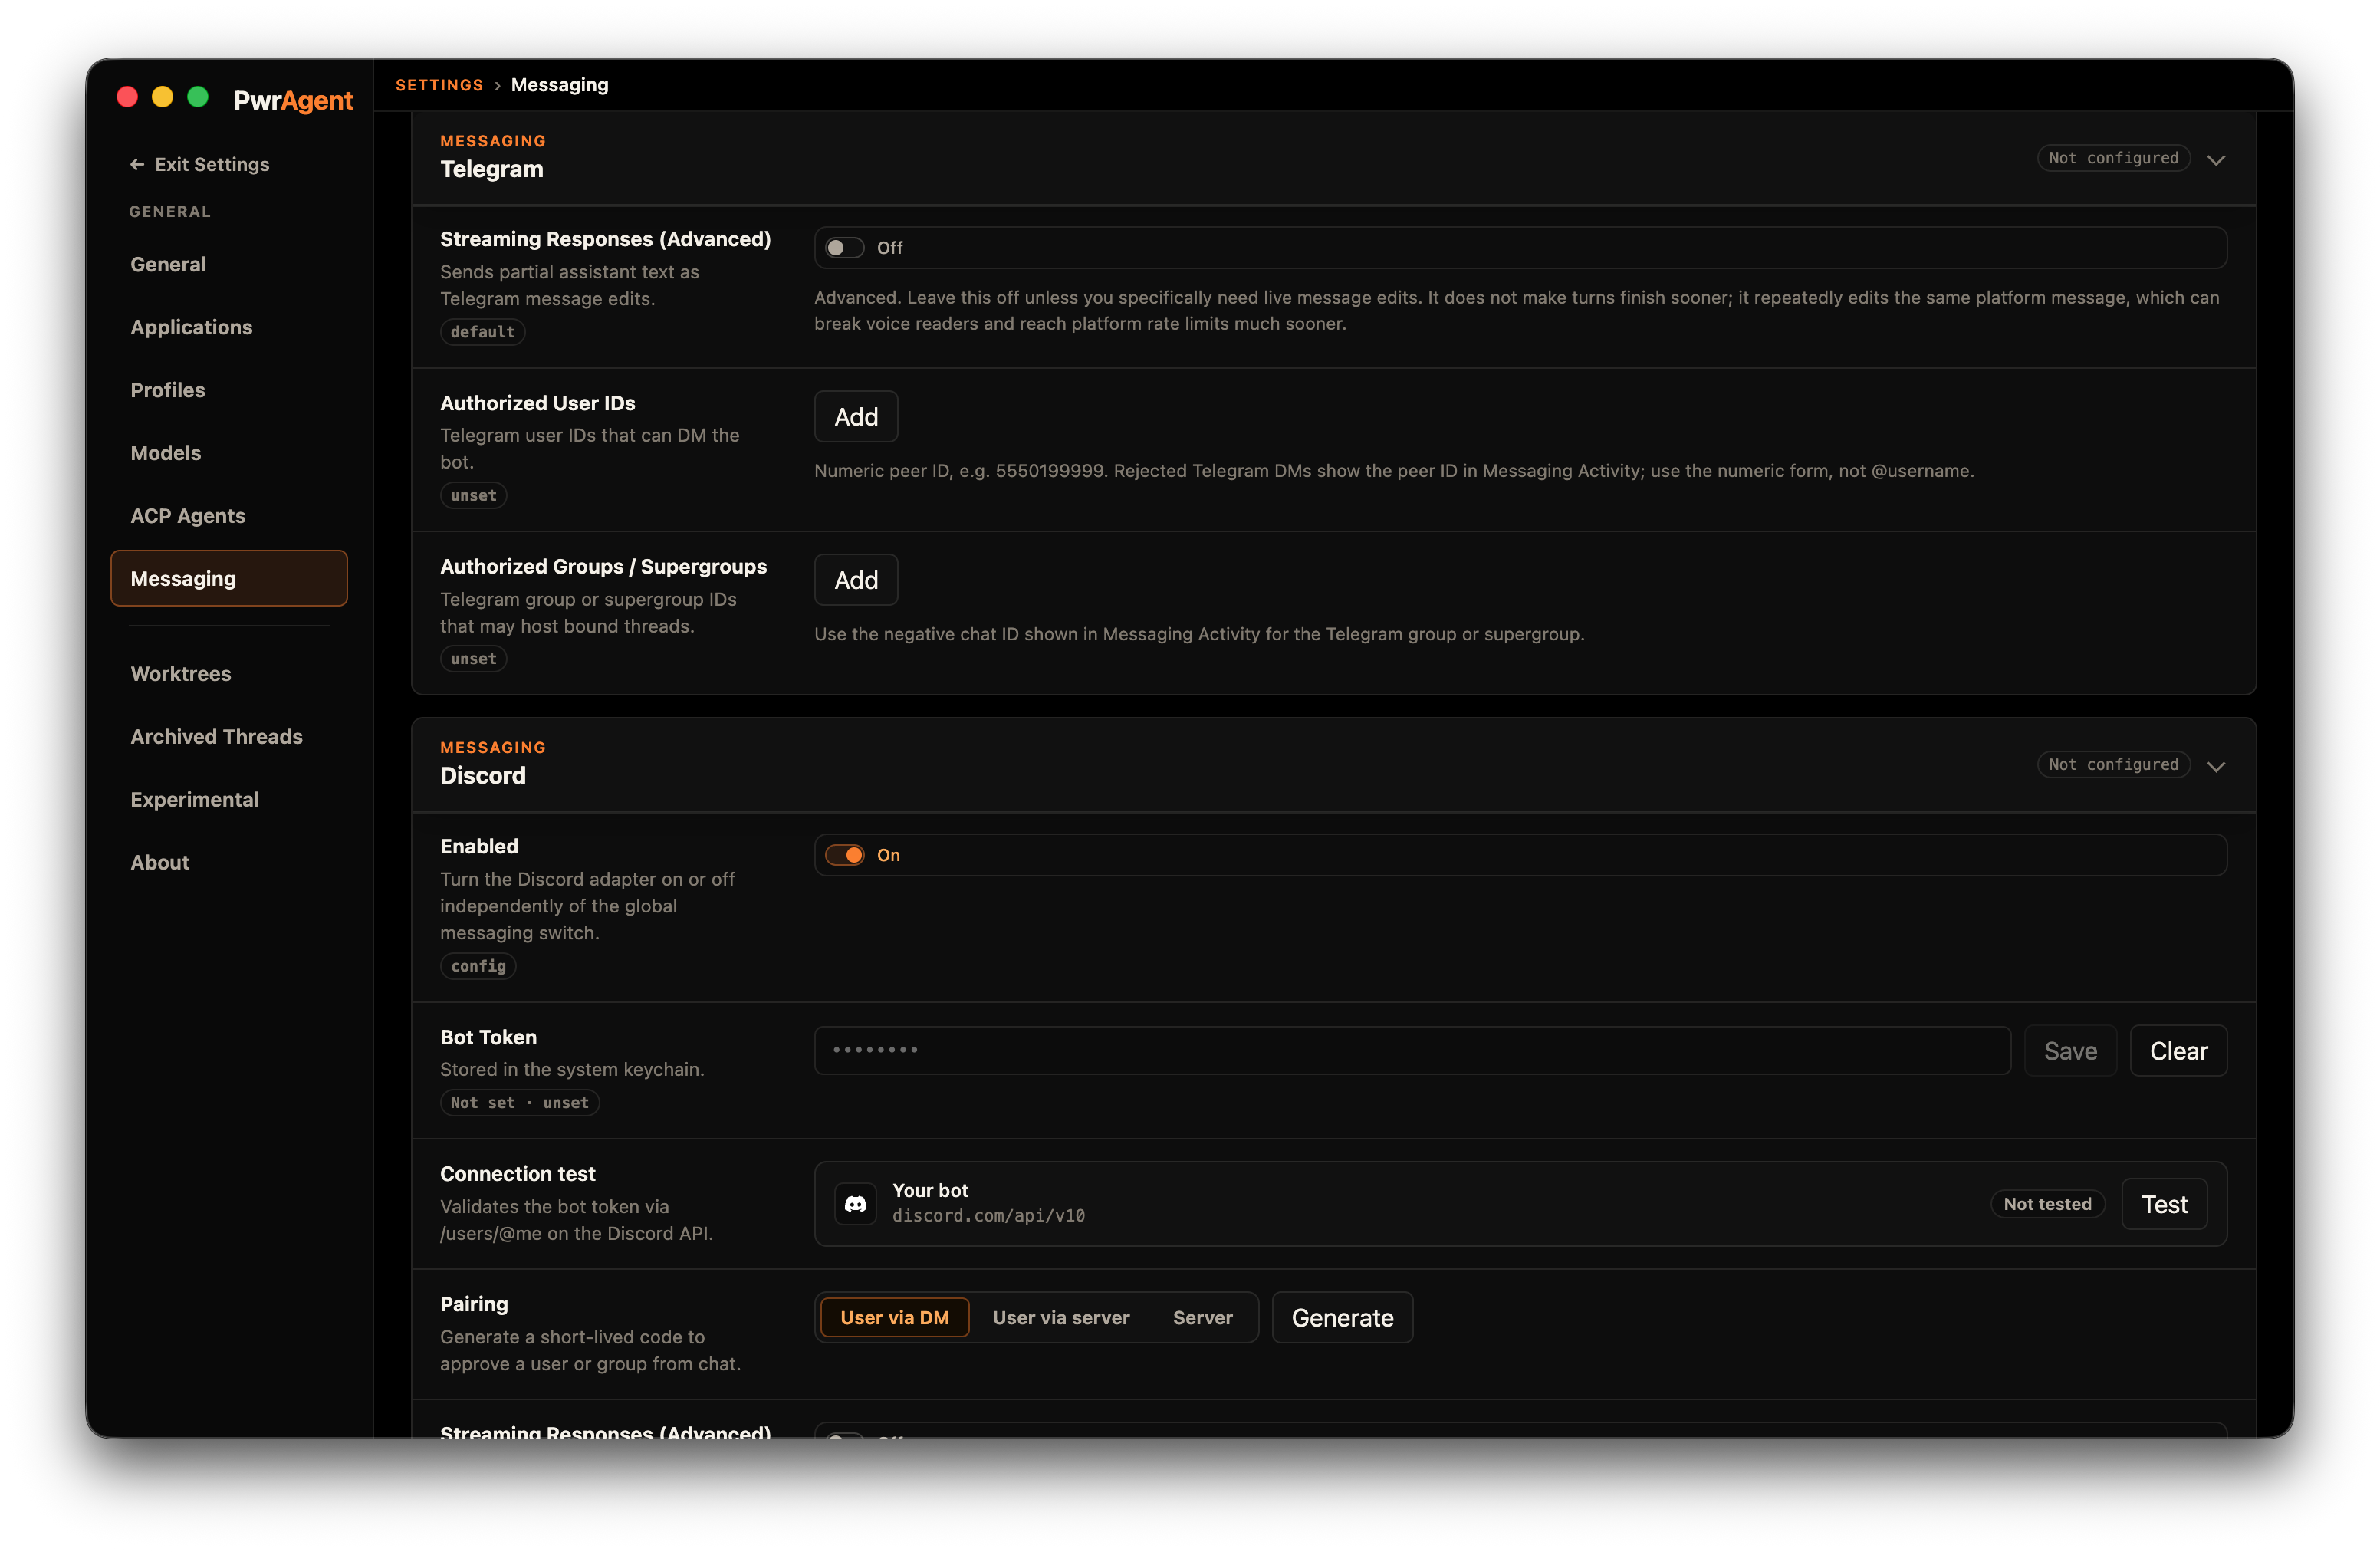Select the Server pairing option
Viewport: 2380px width, 1552px height.
(x=1202, y=1317)
